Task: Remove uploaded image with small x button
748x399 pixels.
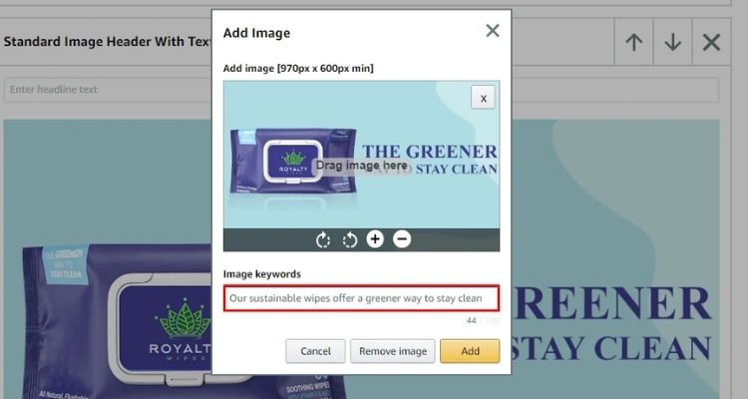Action: pyautogui.click(x=483, y=98)
